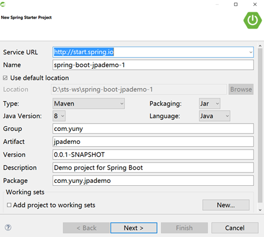Maximize the dialog window

[236, 4]
